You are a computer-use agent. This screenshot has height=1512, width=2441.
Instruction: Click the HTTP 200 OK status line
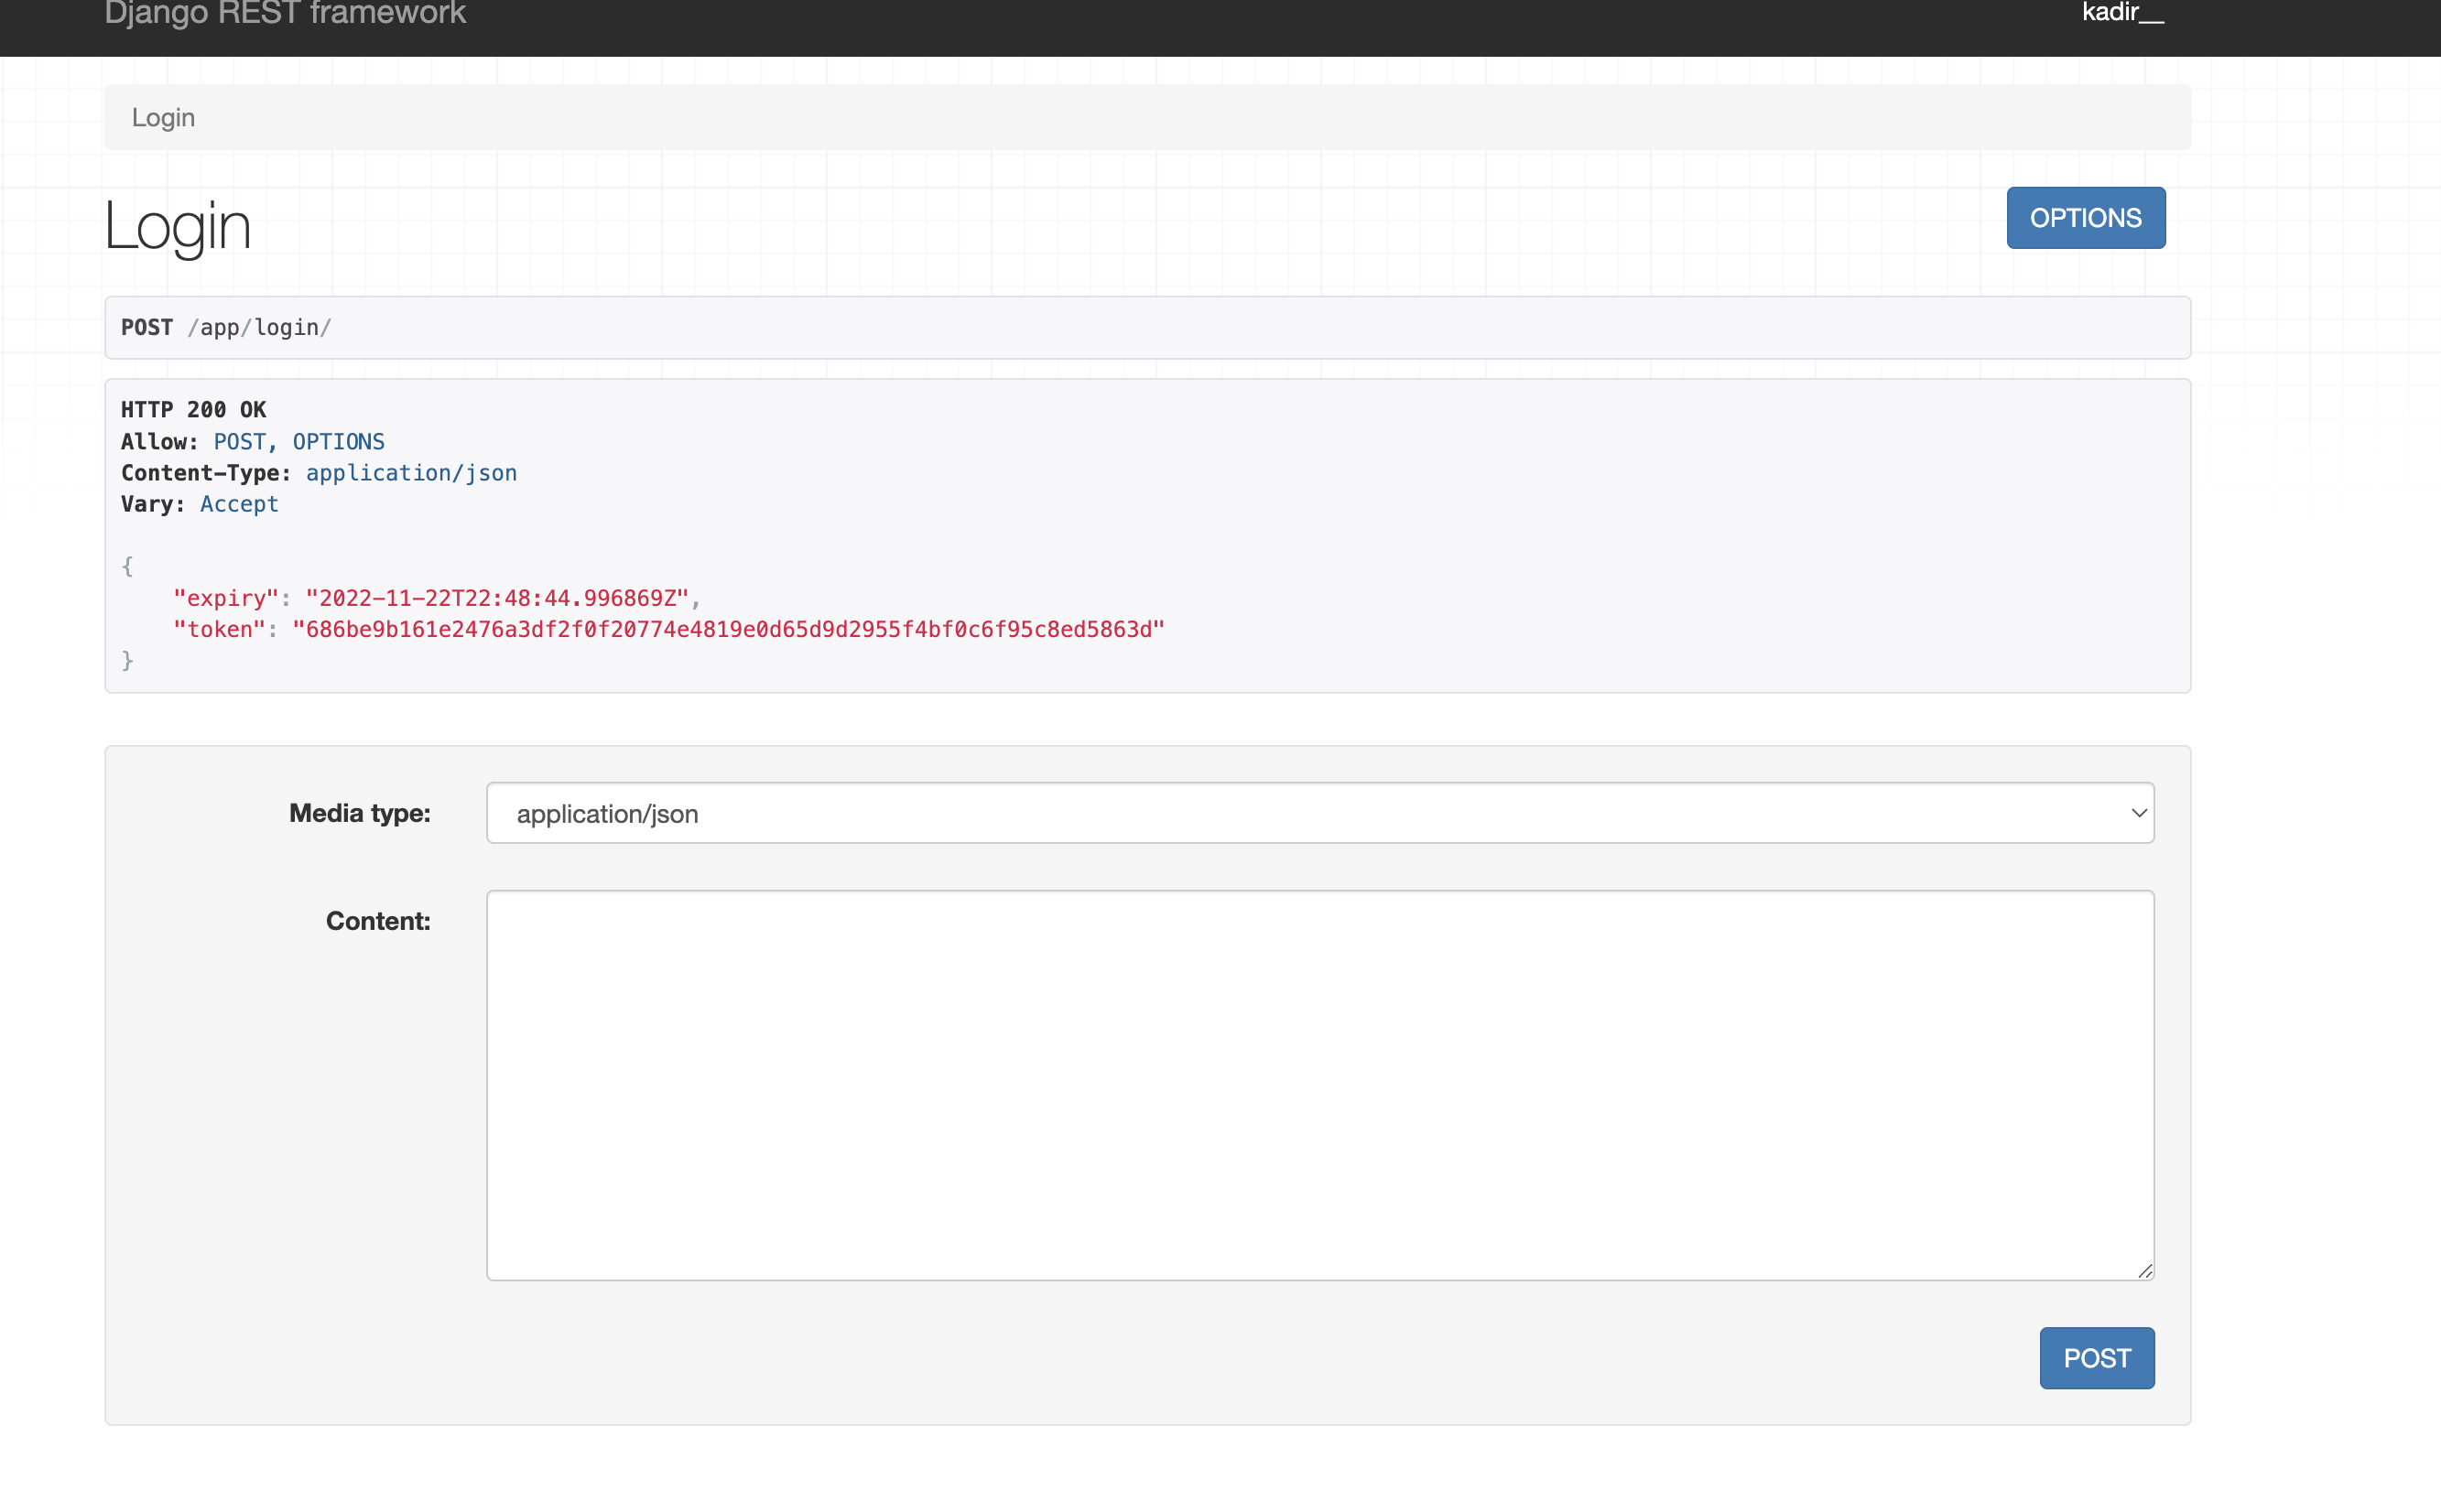[193, 409]
